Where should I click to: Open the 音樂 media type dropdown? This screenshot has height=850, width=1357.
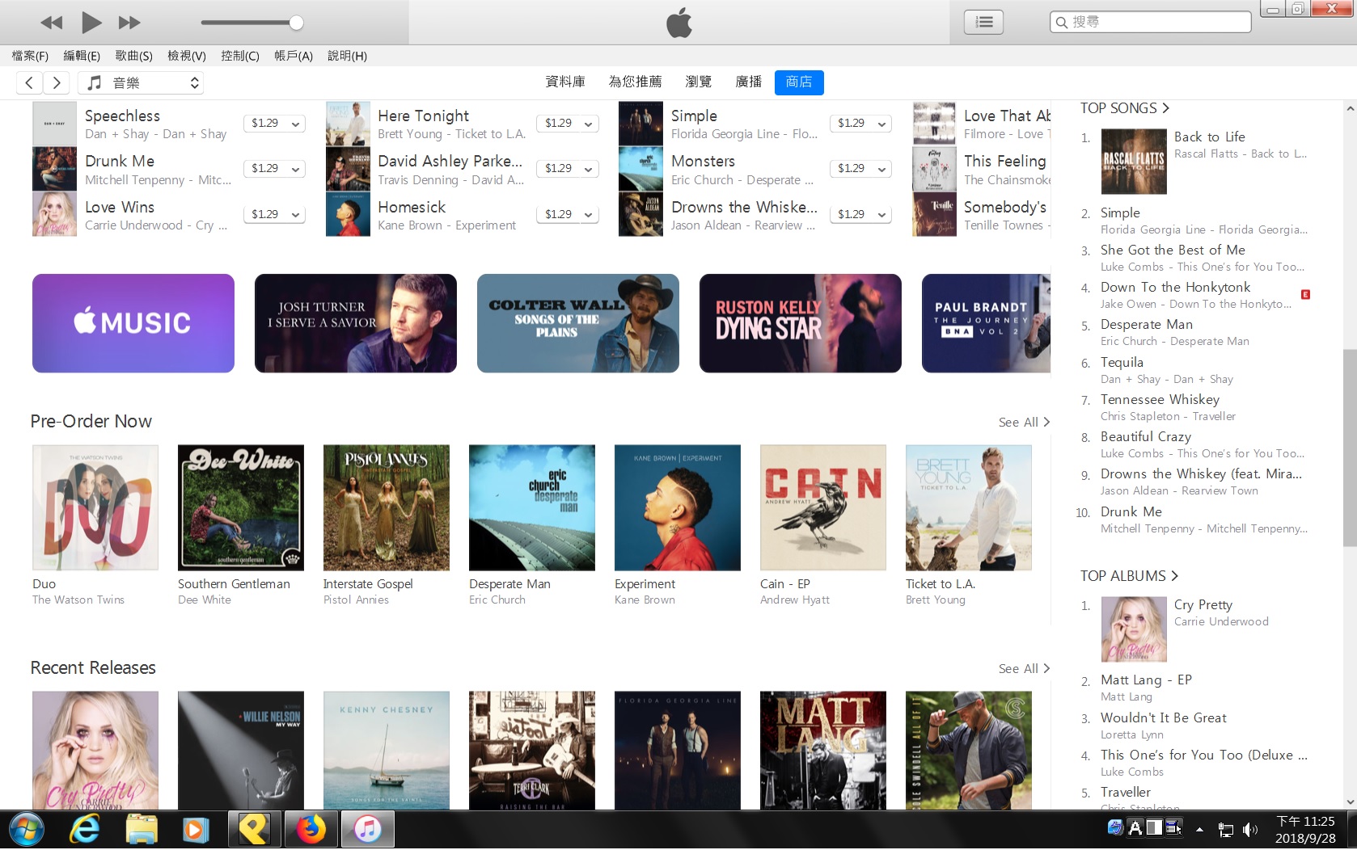click(x=141, y=82)
